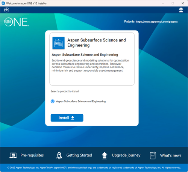Click the Subsurface Science product tile icon
This screenshot has height=172, width=188.
58,43
